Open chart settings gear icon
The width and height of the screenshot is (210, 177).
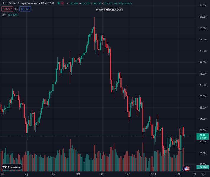[203, 174]
